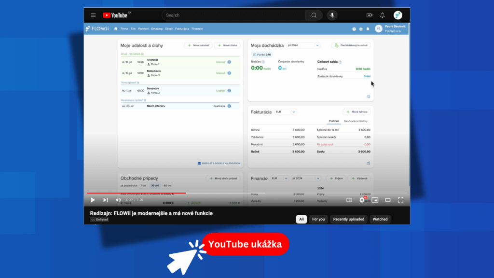This screenshot has width=494, height=278.
Task: Go to FLOWii home via house icon
Action: [116, 28]
